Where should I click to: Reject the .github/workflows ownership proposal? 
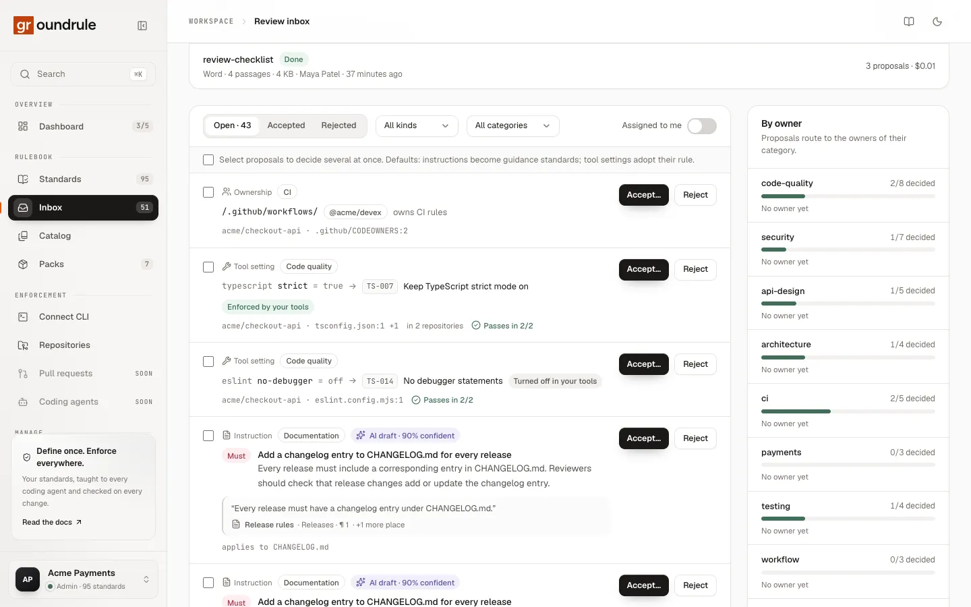(x=695, y=195)
